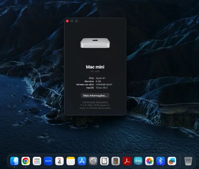The image size is (199, 169).
Task: Launch Google Chrome from the Dock
Action: pos(25,161)
